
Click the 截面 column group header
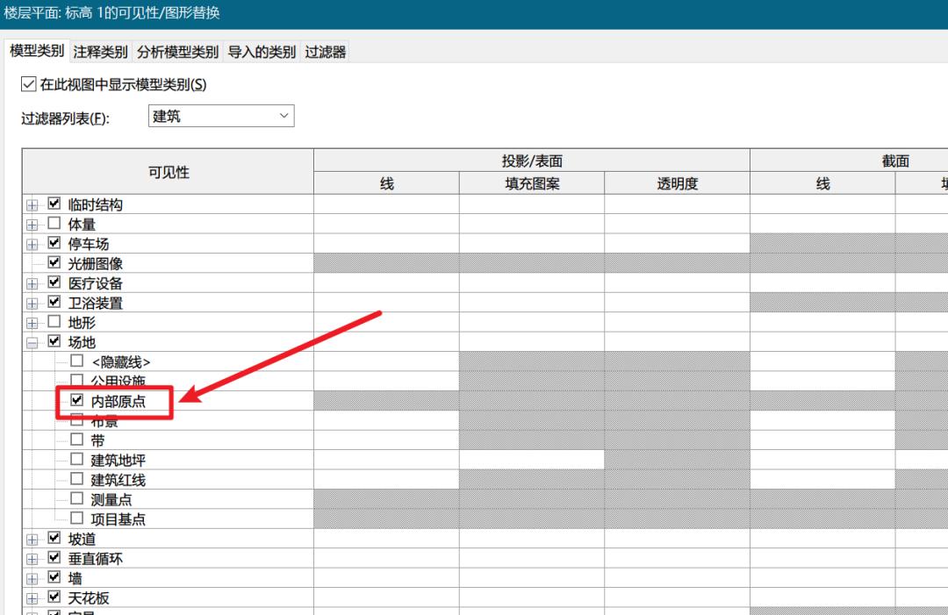(x=894, y=161)
